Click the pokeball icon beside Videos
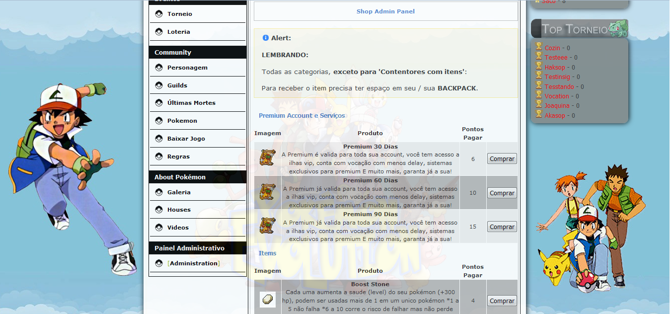The width and height of the screenshot is (670, 314). point(159,228)
